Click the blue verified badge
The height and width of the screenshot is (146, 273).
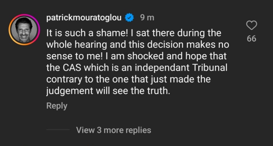(130, 18)
